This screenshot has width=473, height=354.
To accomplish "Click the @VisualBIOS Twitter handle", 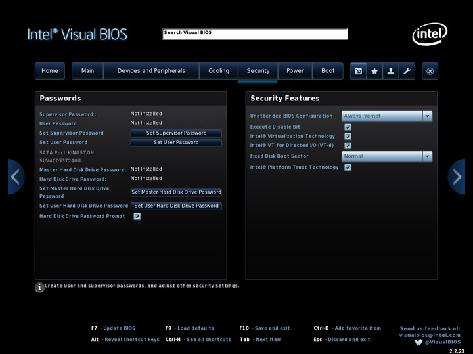I will pos(443,342).
